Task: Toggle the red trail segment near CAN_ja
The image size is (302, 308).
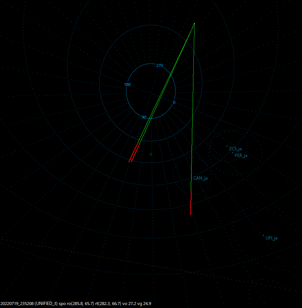Action: (191, 203)
